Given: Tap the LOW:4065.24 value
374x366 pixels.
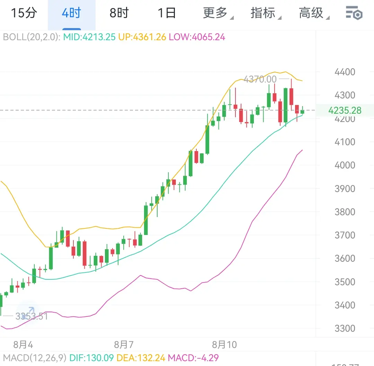Looking at the screenshot, I should [x=197, y=37].
